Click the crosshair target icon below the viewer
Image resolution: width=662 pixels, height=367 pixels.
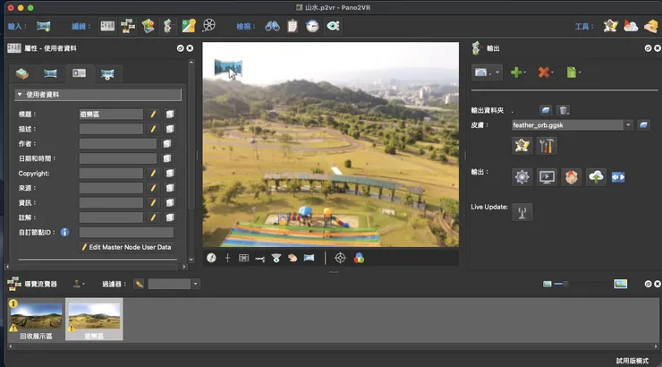click(340, 258)
